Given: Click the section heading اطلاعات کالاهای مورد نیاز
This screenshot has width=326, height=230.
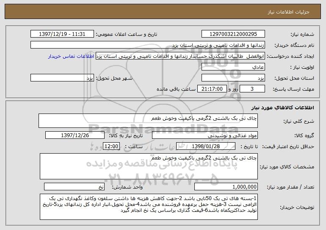Looking at the screenshot, I should [282, 108].
